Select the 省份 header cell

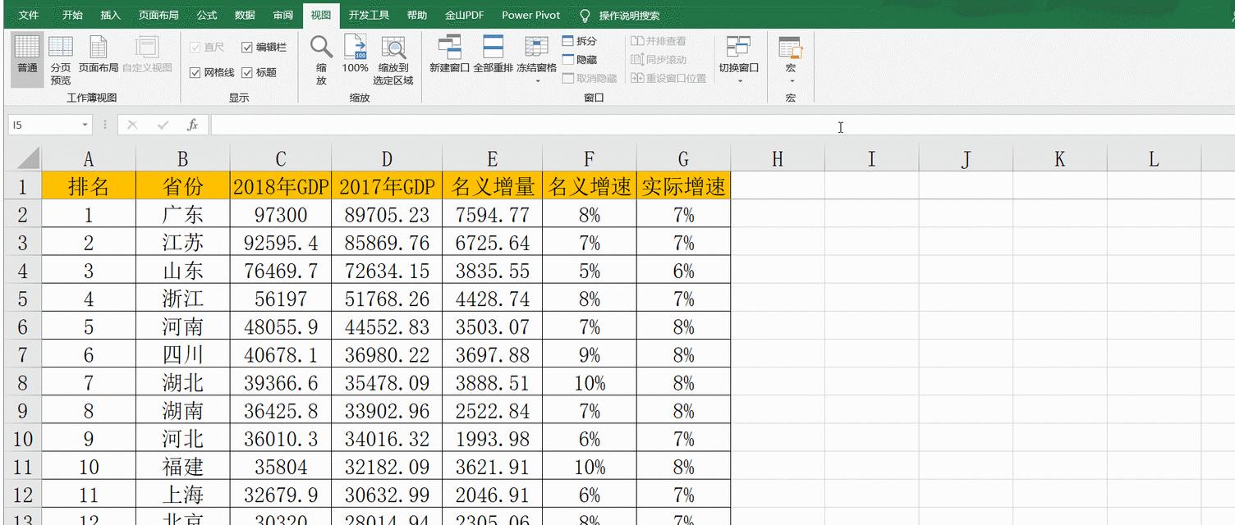tap(182, 186)
